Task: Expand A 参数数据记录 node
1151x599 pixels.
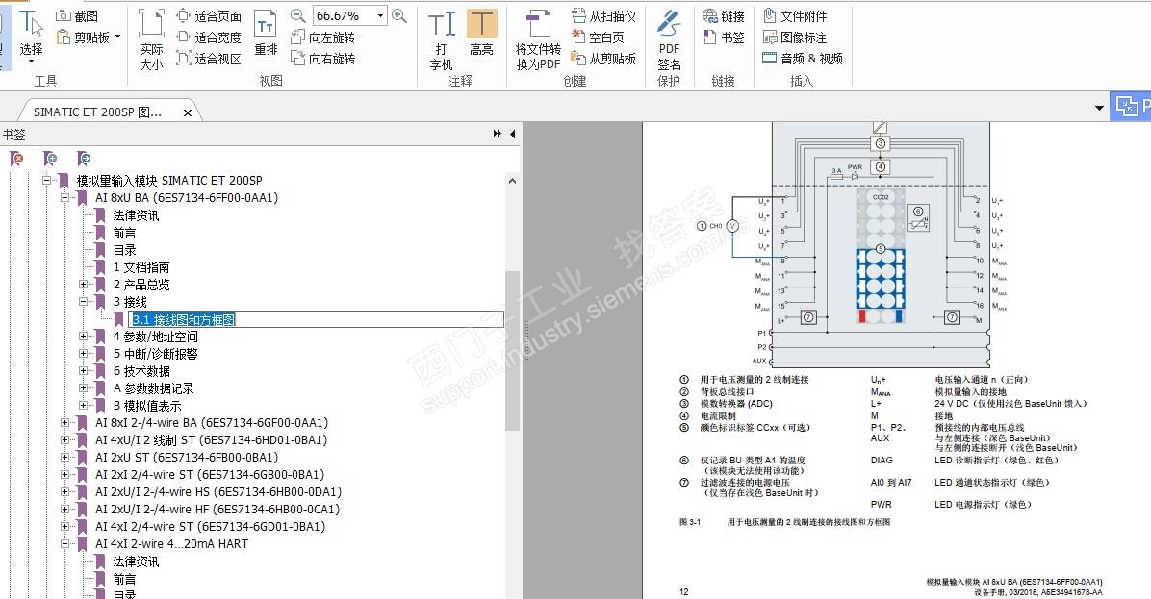Action: point(83,387)
